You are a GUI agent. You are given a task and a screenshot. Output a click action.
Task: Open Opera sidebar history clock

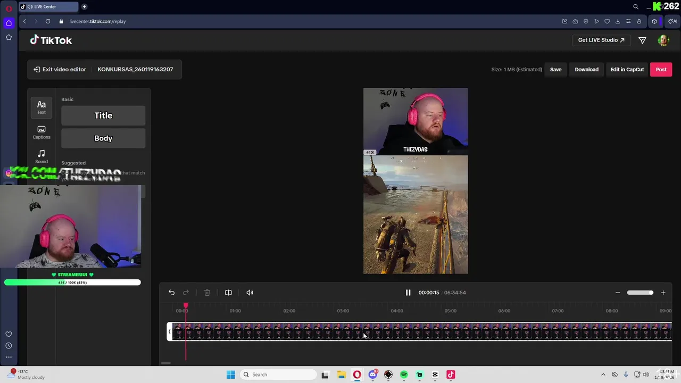[9, 346]
